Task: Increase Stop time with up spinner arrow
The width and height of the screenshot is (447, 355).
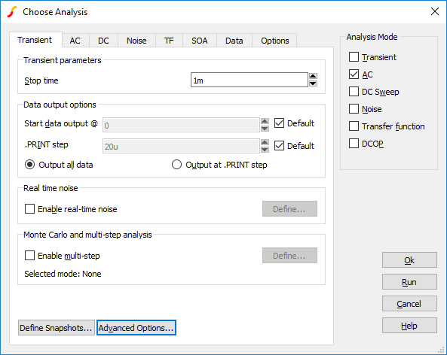Action: tap(313, 76)
